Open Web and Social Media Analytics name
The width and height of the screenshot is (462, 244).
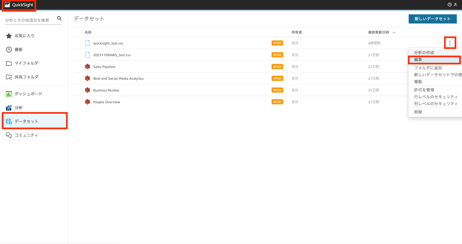click(x=118, y=79)
